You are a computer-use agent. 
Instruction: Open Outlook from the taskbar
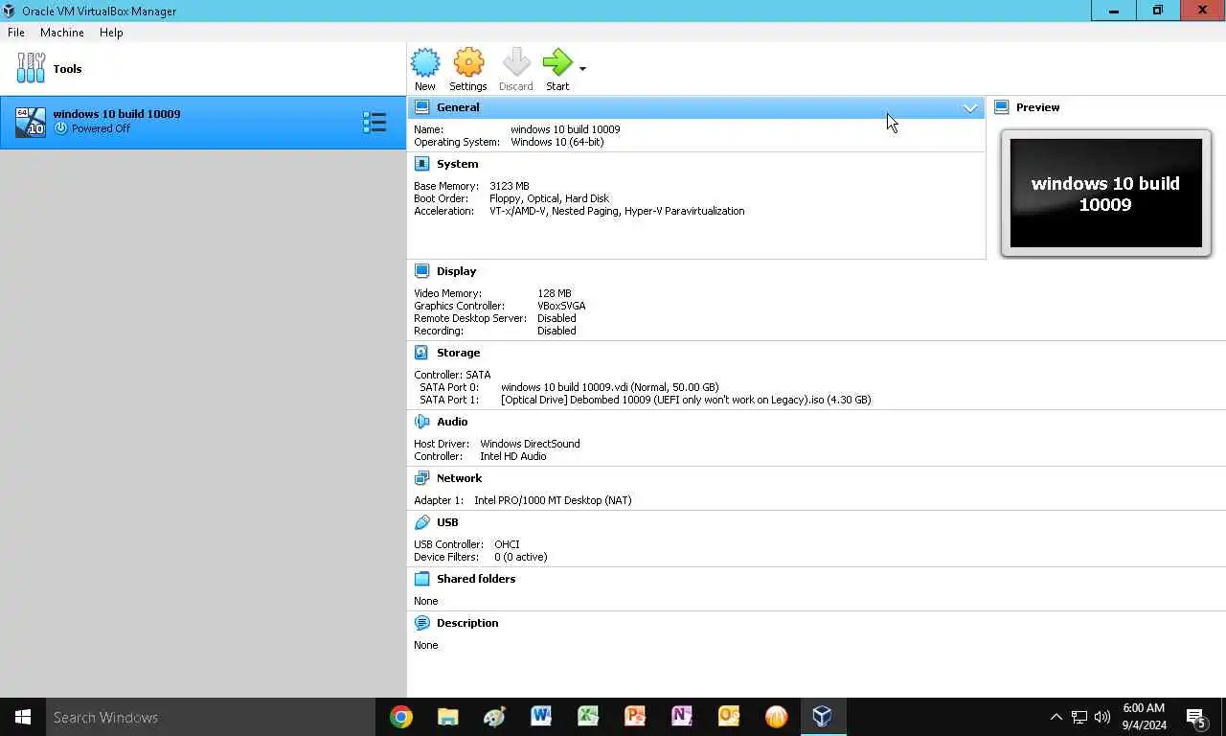point(729,717)
